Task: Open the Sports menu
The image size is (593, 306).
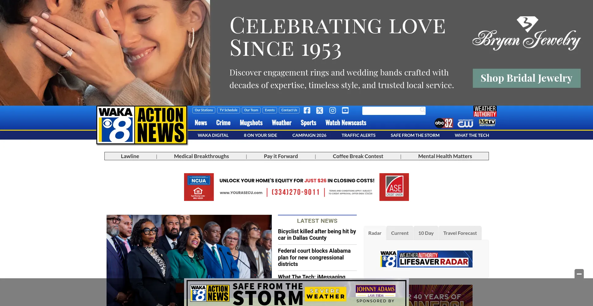Action: pyautogui.click(x=309, y=123)
